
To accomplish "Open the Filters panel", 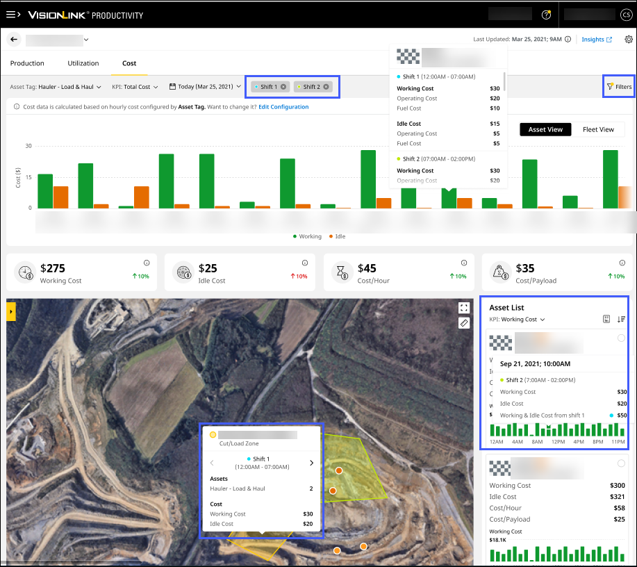I will point(618,87).
